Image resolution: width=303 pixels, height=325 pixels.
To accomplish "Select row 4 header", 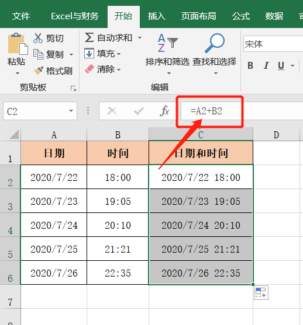I will pos(10,225).
